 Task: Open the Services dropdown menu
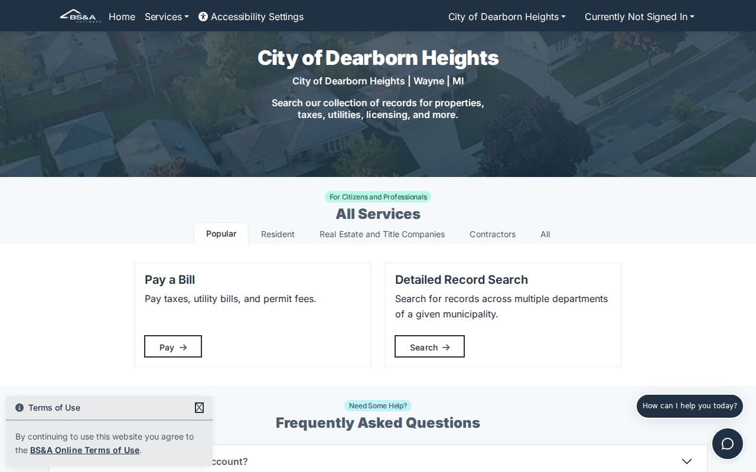(x=167, y=17)
